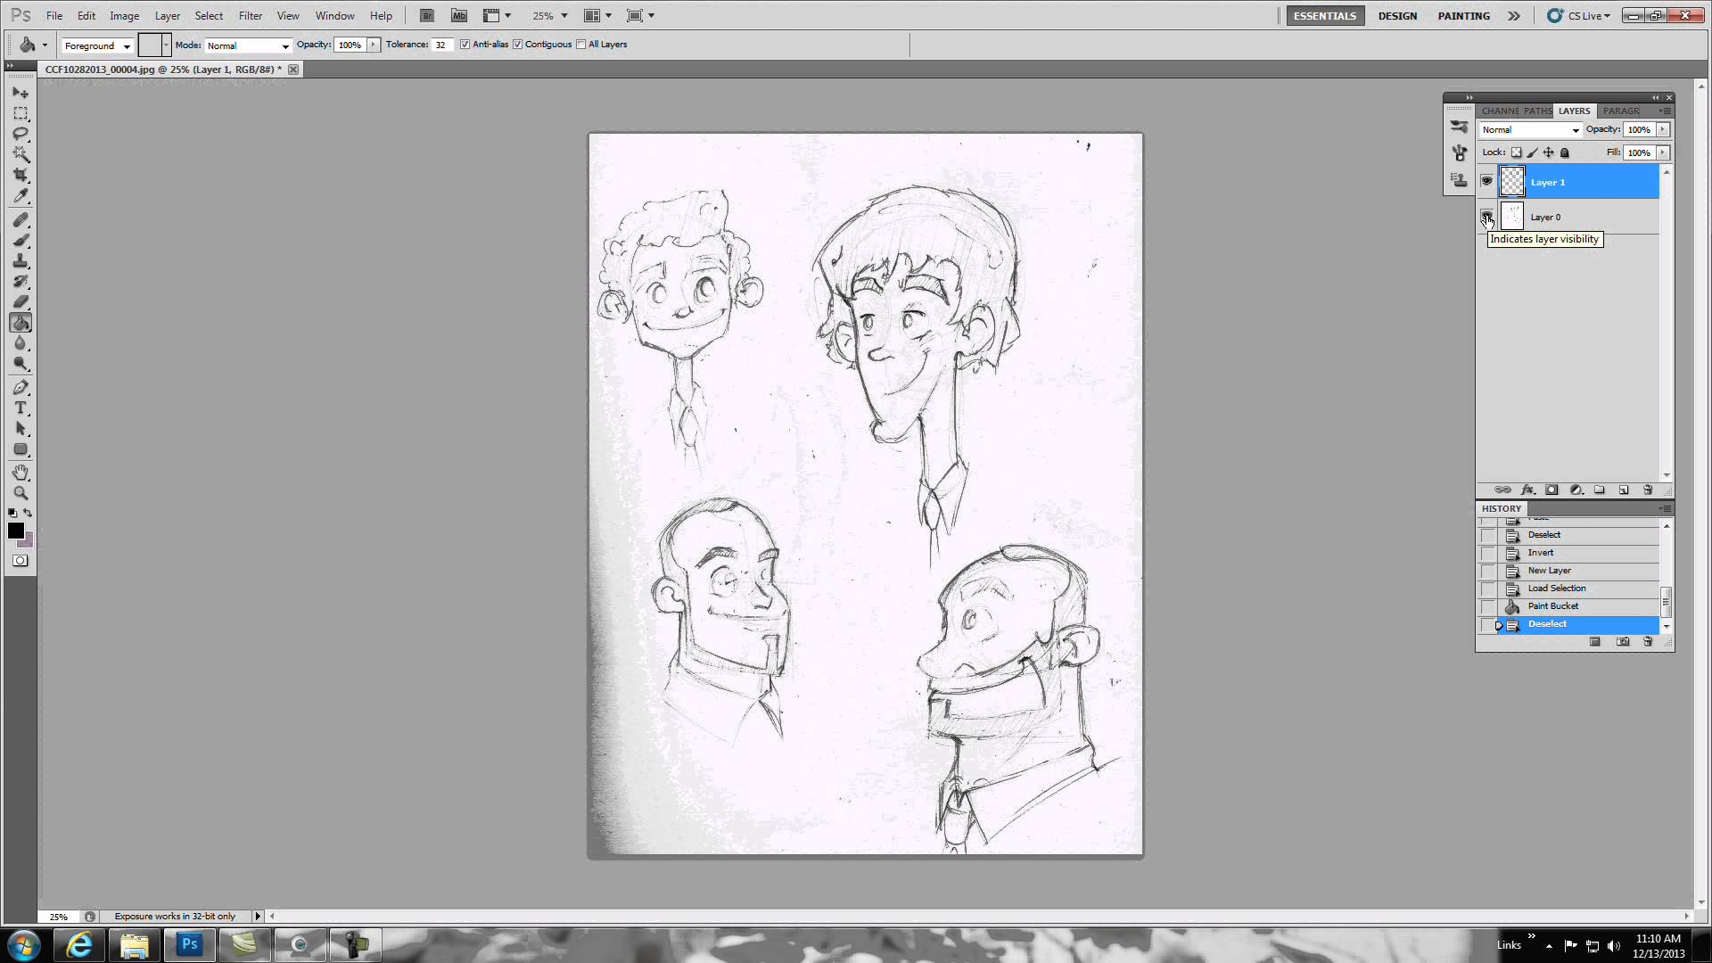The width and height of the screenshot is (1712, 963).
Task: Toggle Layer 0 visibility
Action: [1486, 217]
